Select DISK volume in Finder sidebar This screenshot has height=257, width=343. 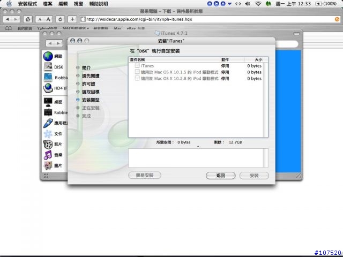tap(53, 67)
